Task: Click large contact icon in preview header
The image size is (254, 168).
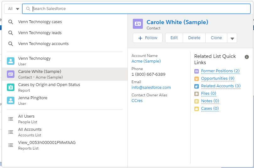Action: [138, 24]
